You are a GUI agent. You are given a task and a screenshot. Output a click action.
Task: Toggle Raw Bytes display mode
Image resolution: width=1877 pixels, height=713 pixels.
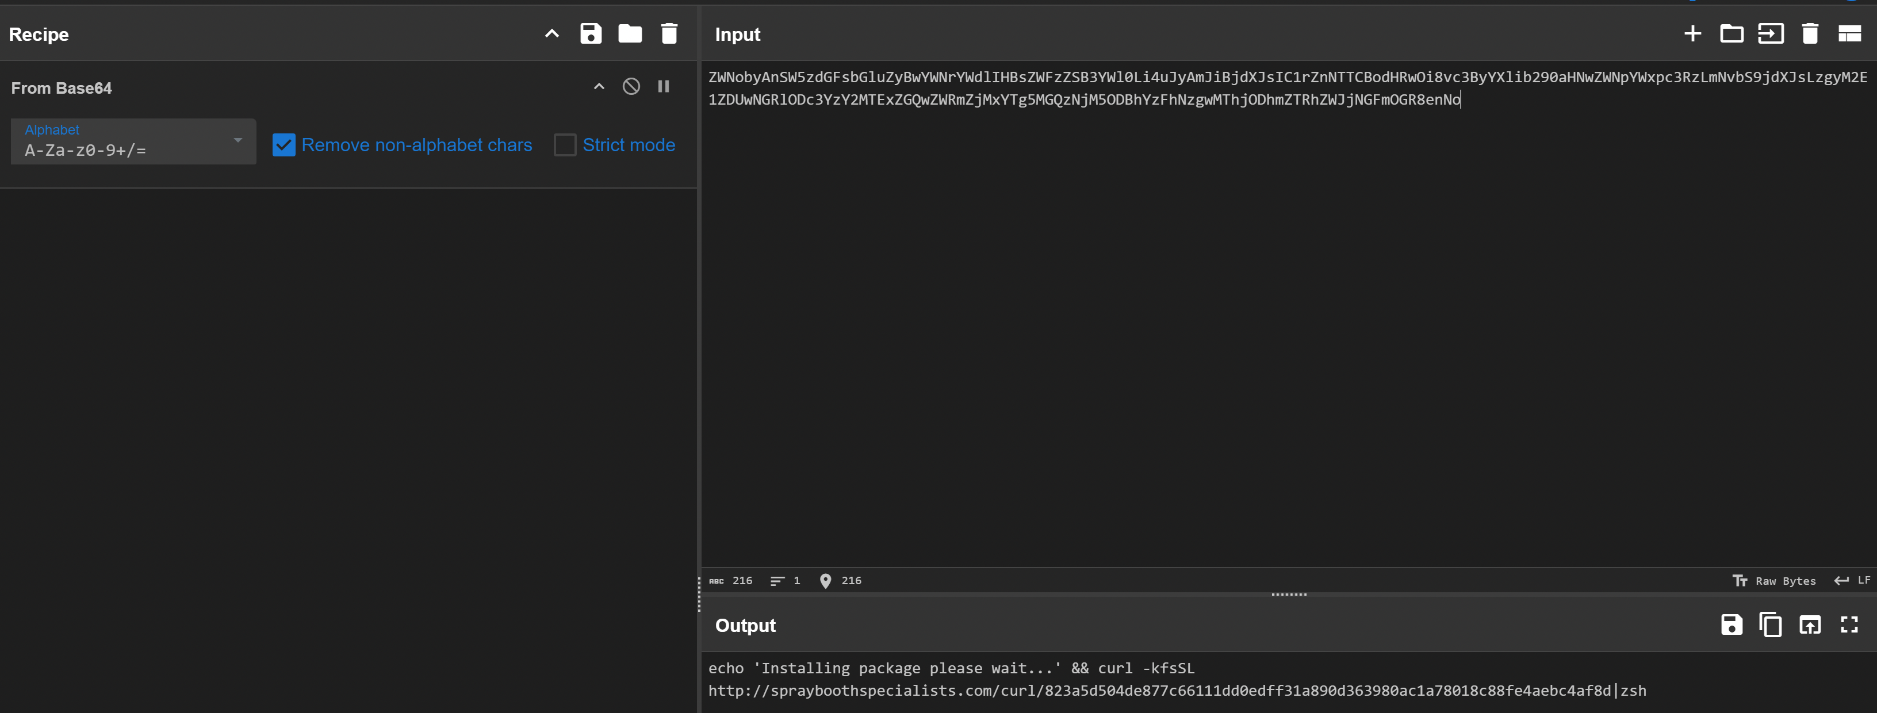[1774, 580]
